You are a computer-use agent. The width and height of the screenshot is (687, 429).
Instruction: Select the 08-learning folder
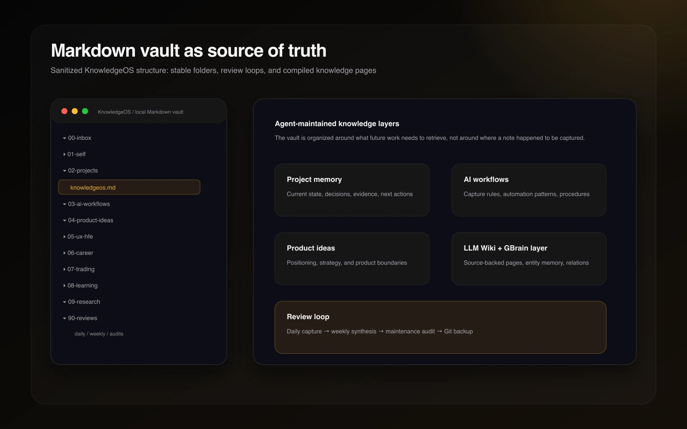coord(82,285)
